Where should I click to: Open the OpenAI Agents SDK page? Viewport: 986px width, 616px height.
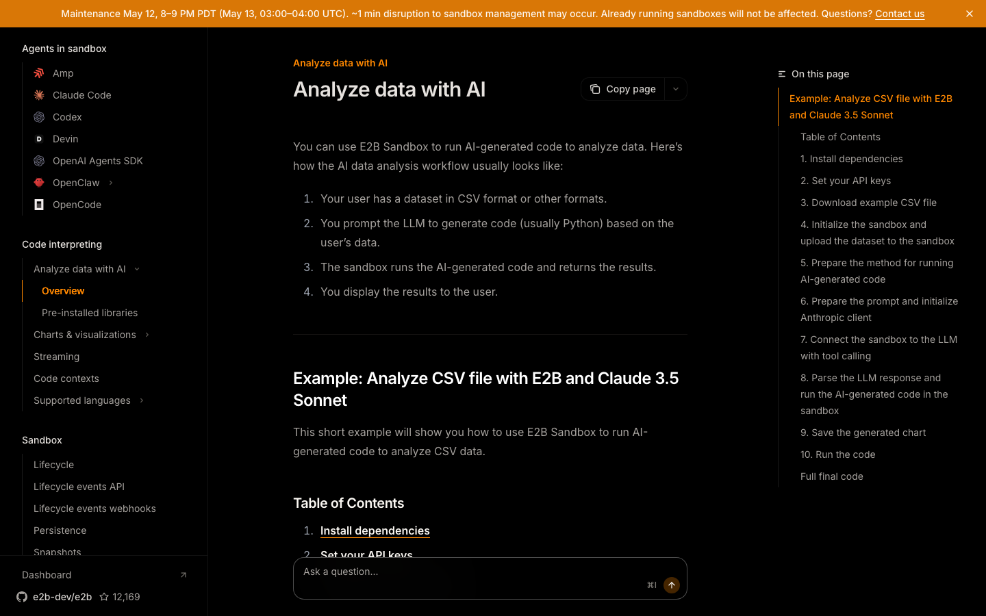pos(98,161)
